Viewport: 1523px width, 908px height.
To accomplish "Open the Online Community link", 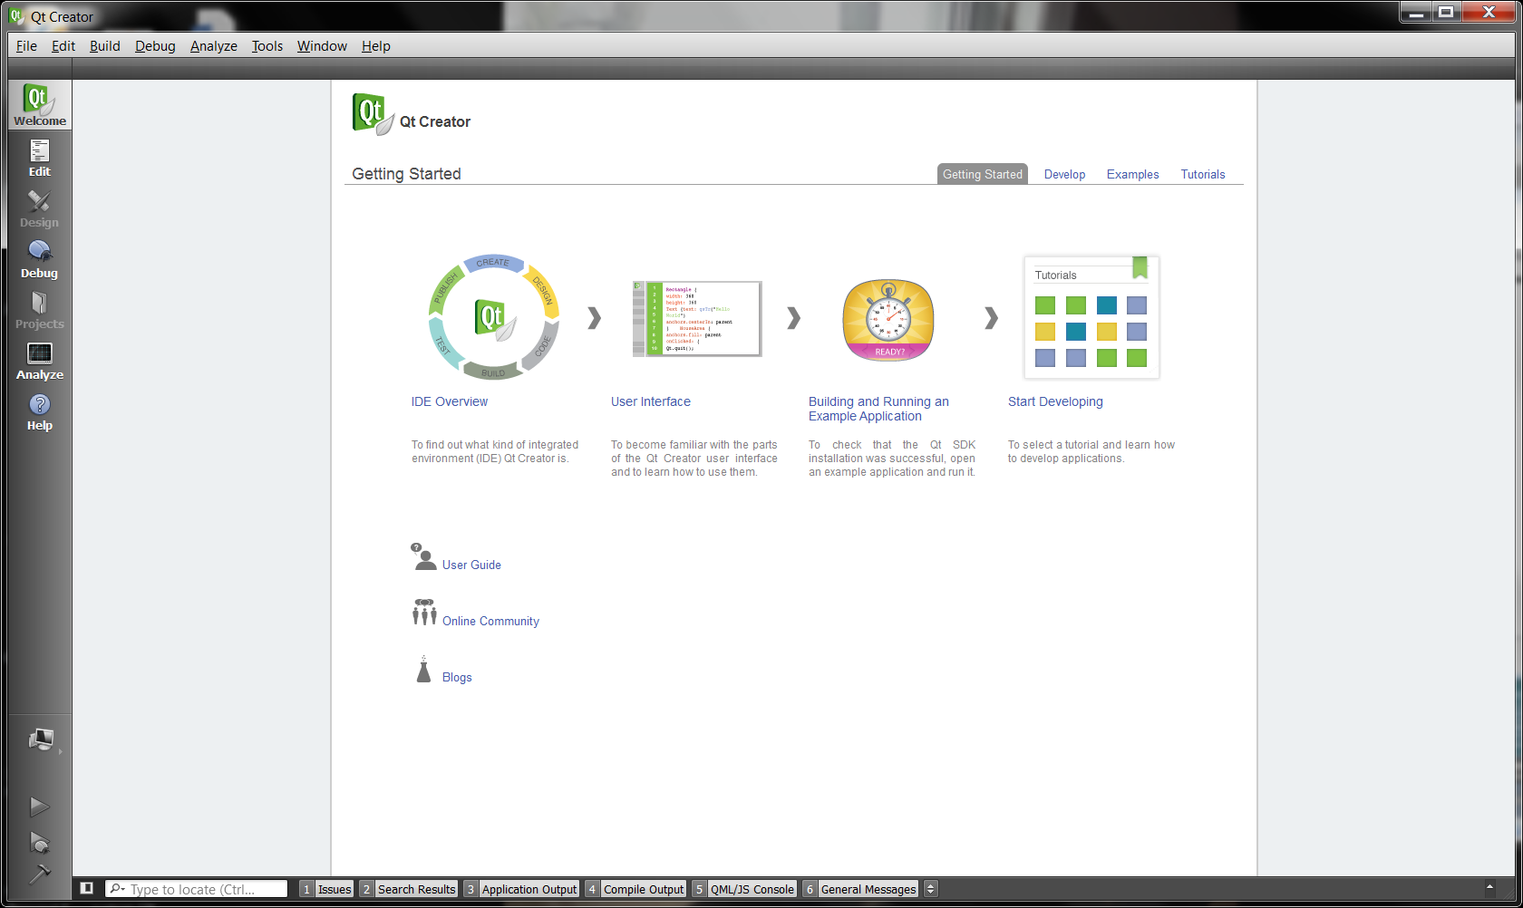I will [490, 621].
